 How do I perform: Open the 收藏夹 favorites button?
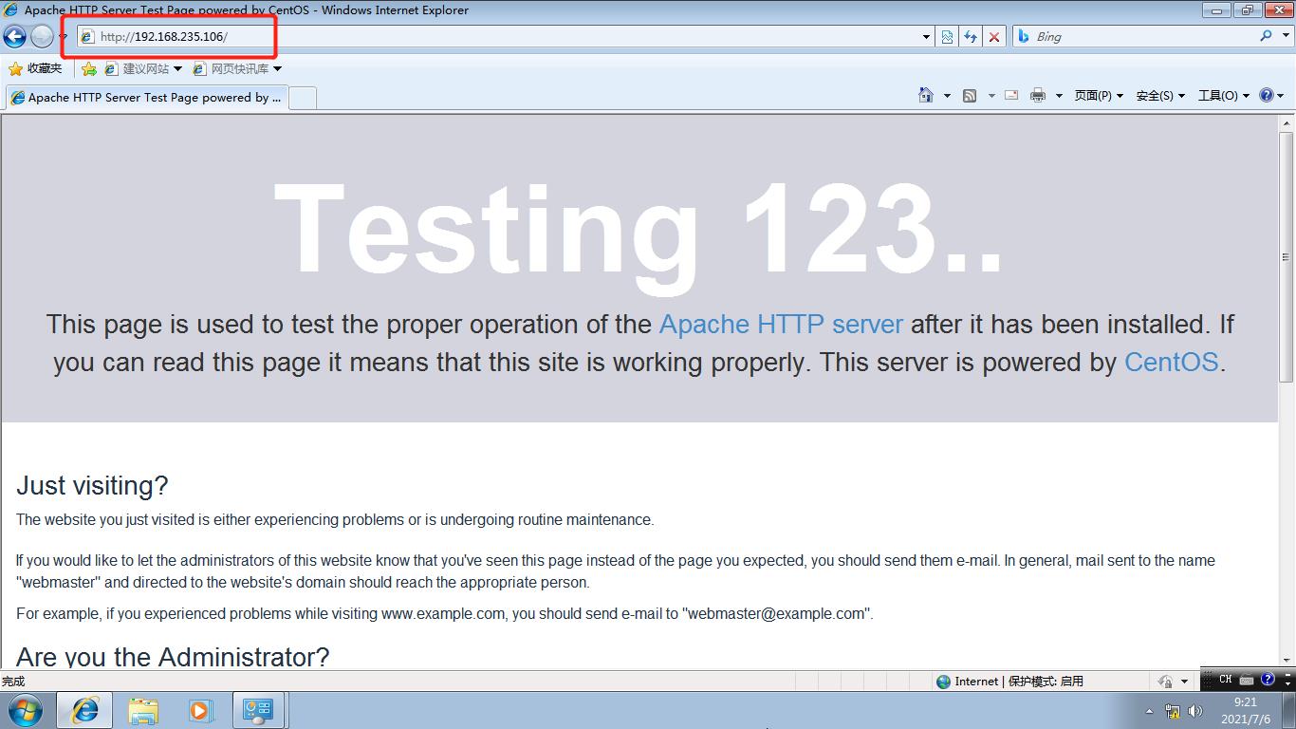point(35,68)
